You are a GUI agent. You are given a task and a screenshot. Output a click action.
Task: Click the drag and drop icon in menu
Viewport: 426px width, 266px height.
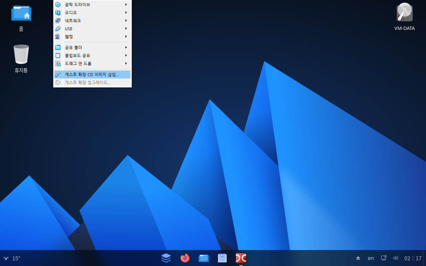(58, 64)
